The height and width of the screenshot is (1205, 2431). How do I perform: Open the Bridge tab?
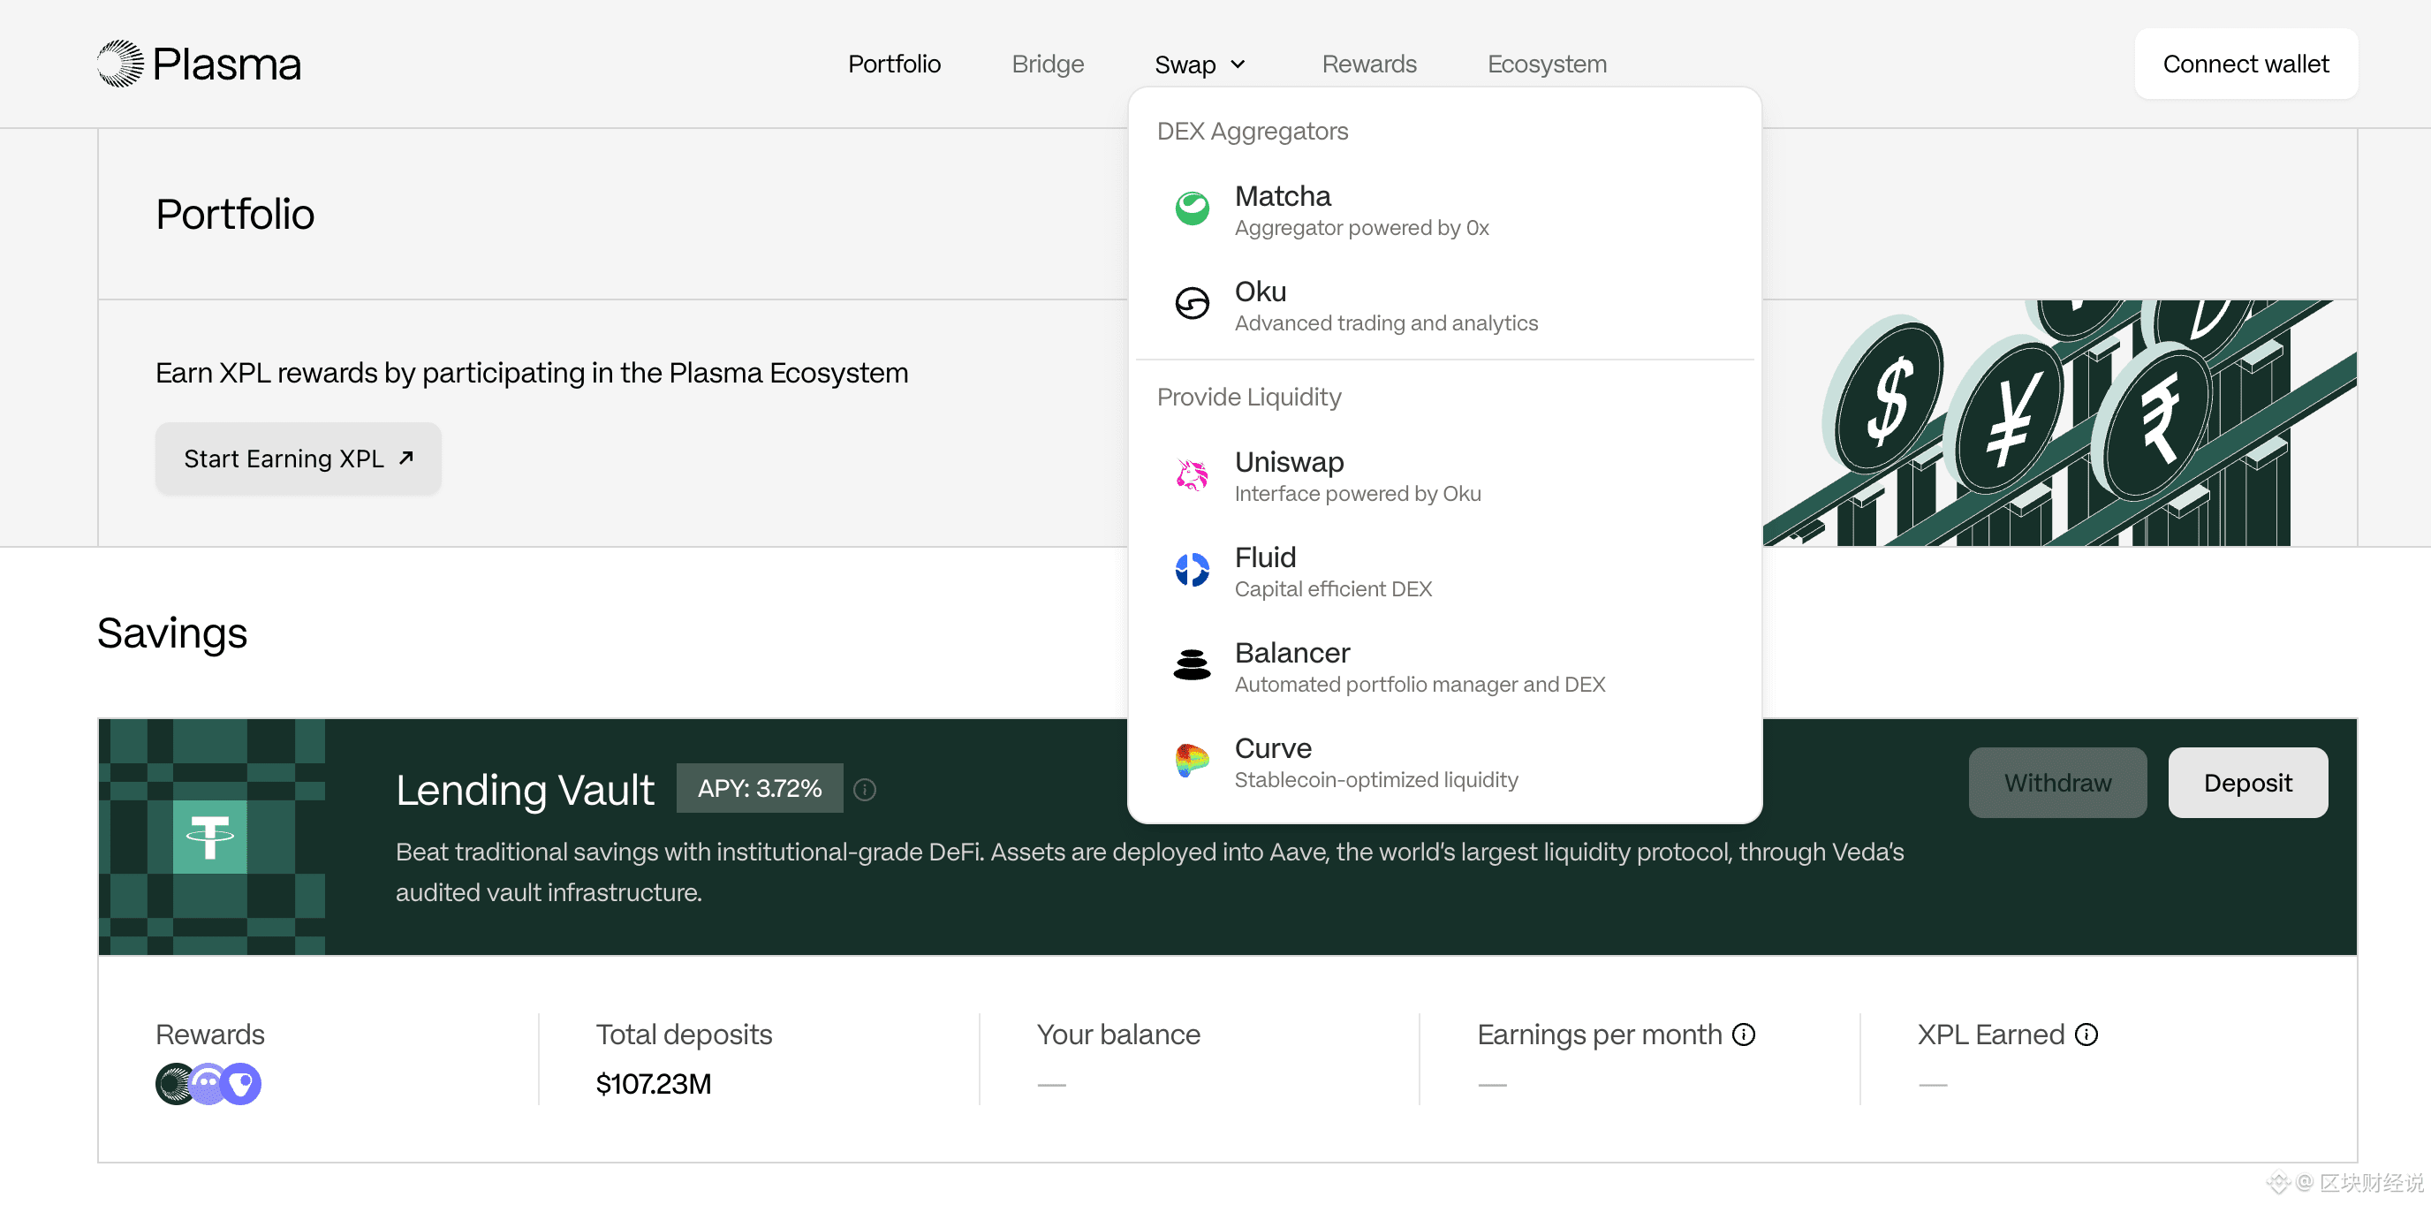(1048, 64)
